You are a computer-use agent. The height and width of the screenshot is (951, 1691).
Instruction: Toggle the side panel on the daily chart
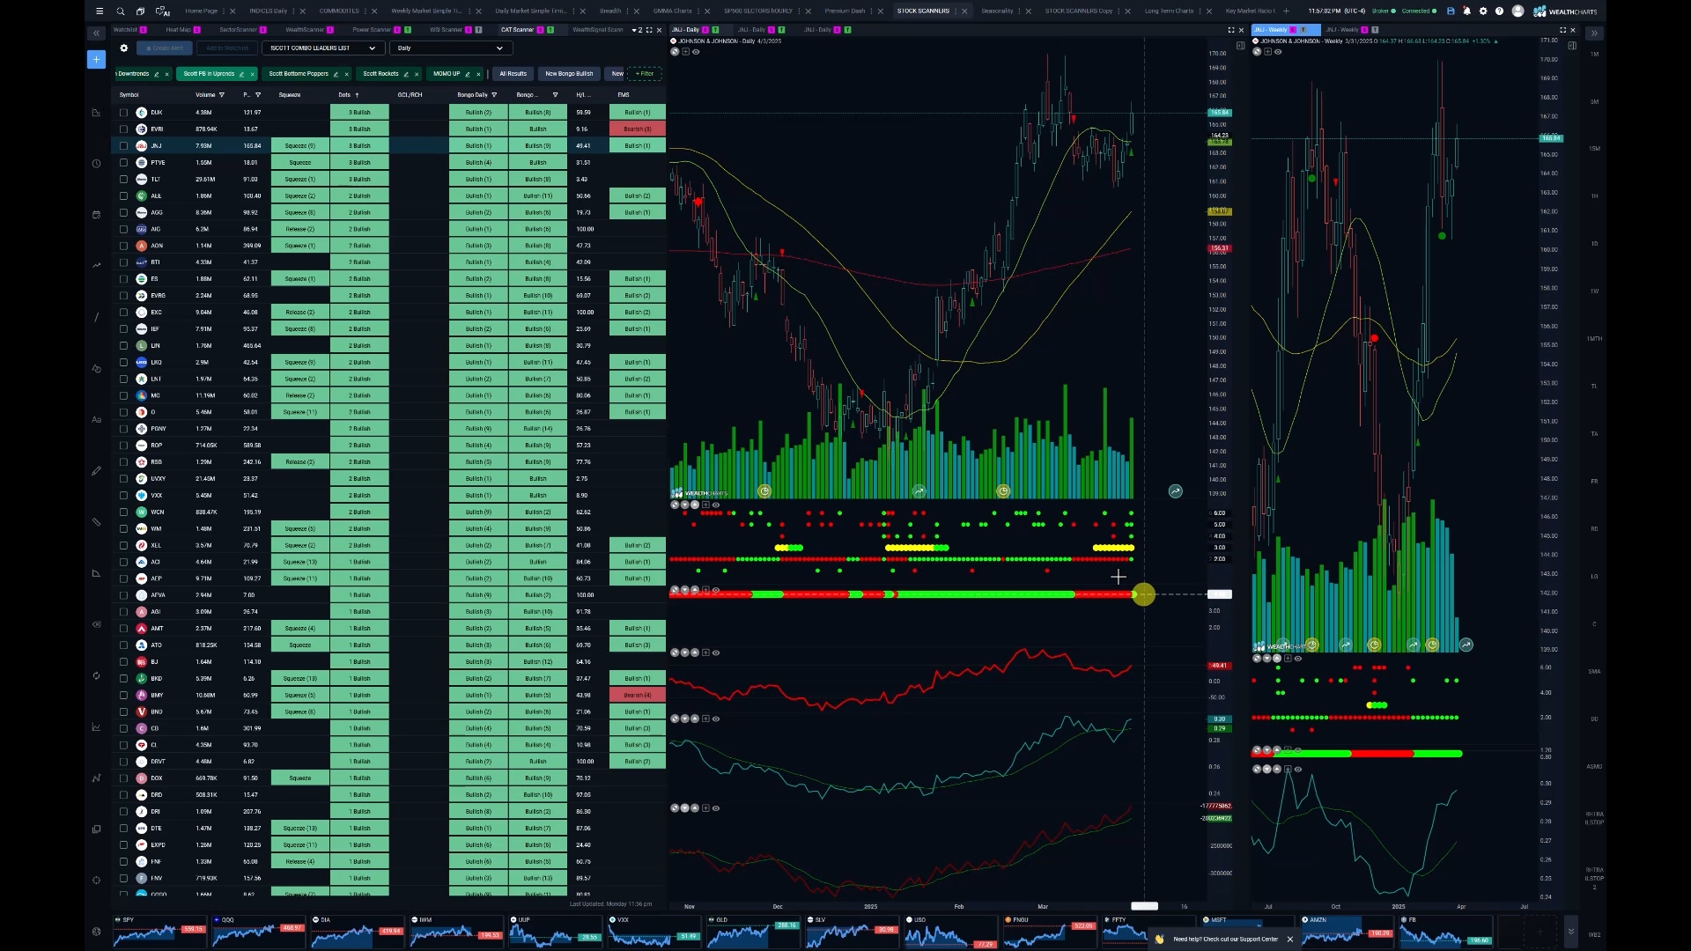[x=1240, y=46]
